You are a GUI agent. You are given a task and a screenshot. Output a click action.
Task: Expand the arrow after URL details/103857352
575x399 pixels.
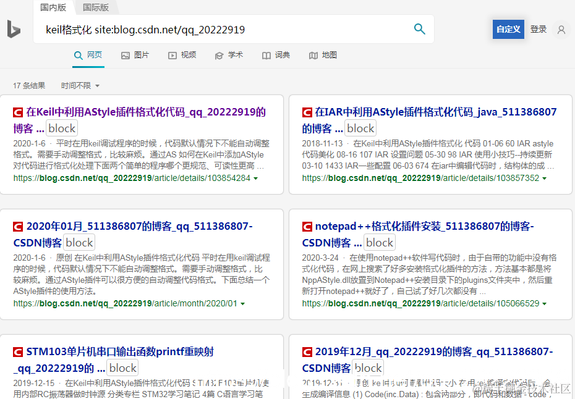pos(544,178)
